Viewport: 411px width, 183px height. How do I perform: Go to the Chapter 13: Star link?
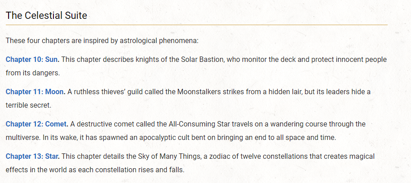pos(32,156)
